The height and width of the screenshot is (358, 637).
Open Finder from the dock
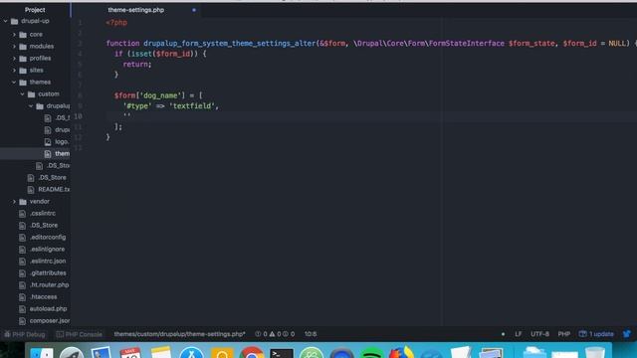pyautogui.click(x=42, y=353)
